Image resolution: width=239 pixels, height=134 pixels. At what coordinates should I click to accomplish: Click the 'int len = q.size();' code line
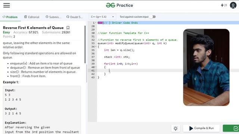click(119, 50)
